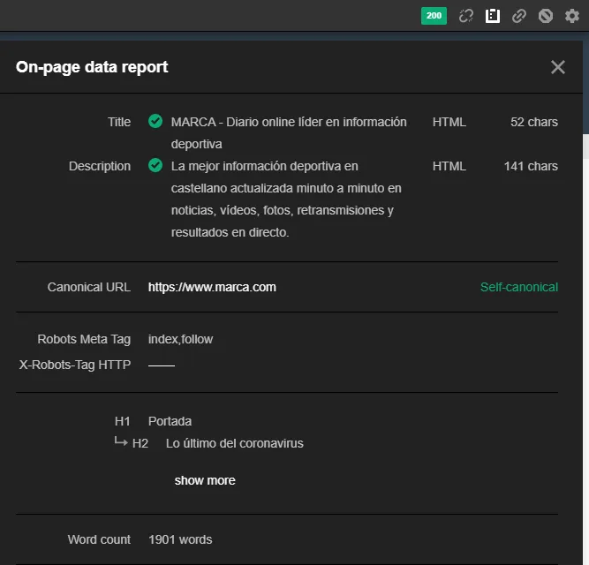The image size is (589, 565).
Task: Click the description text La mejor información
Action: coord(286,199)
